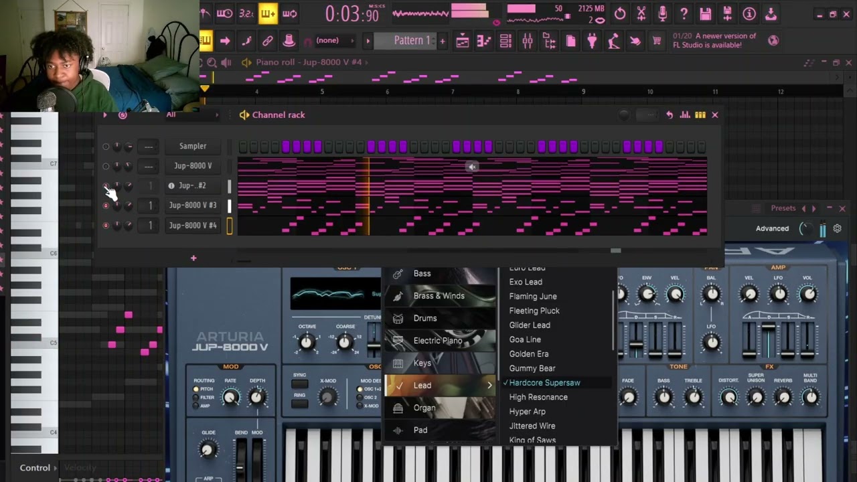This screenshot has height=482, width=857.
Task: Toggle the RING button on the synth
Action: [300, 403]
